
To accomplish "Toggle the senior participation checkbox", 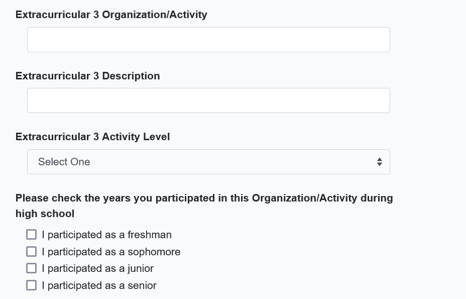I will 31,285.
